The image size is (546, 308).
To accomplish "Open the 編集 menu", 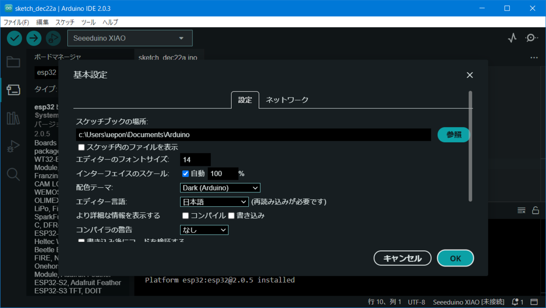I will click(x=42, y=22).
